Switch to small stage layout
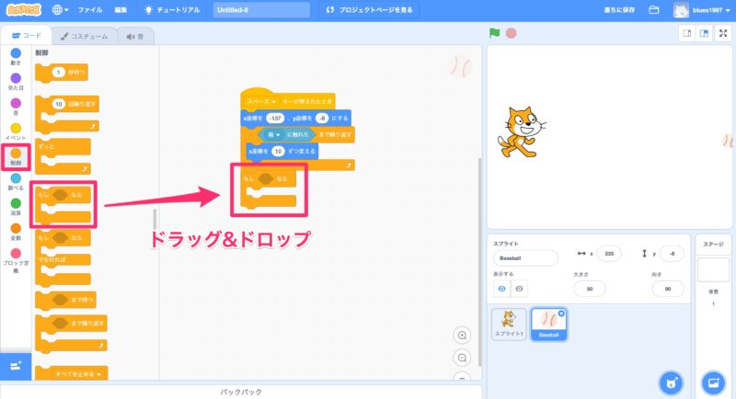The image size is (736, 399). coord(686,34)
